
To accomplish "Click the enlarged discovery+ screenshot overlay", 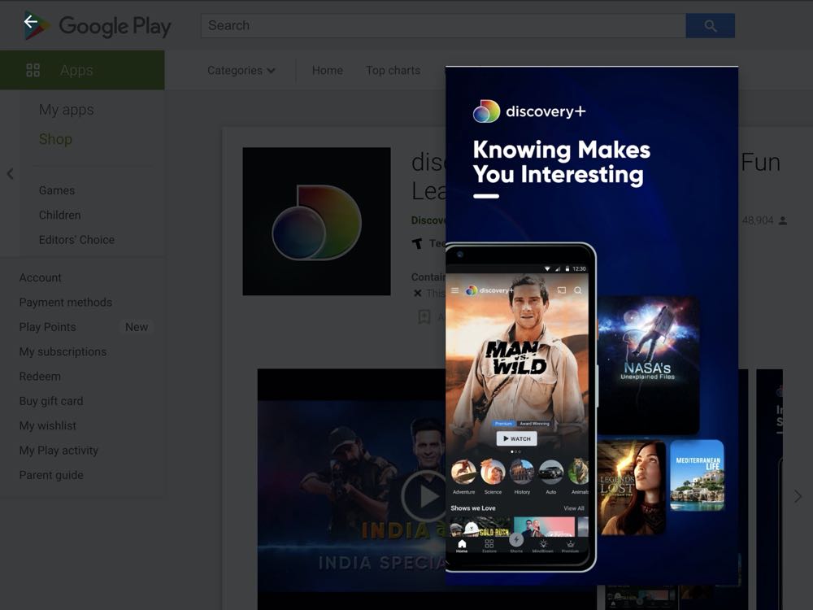I will [592, 326].
